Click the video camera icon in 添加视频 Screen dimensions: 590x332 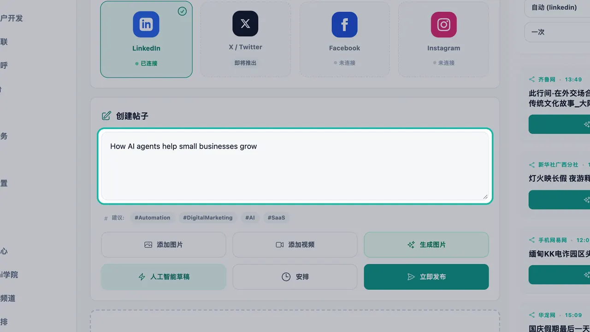pyautogui.click(x=280, y=245)
